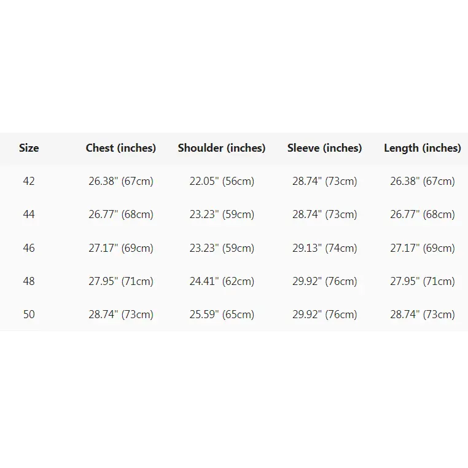The image size is (468, 468).
Task: Select size 46 in the table
Action: point(29,248)
